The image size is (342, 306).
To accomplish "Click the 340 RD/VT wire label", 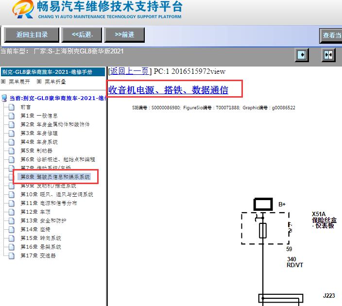I will click(x=295, y=262).
